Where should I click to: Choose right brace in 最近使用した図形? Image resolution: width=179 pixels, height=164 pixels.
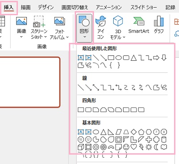119,65
